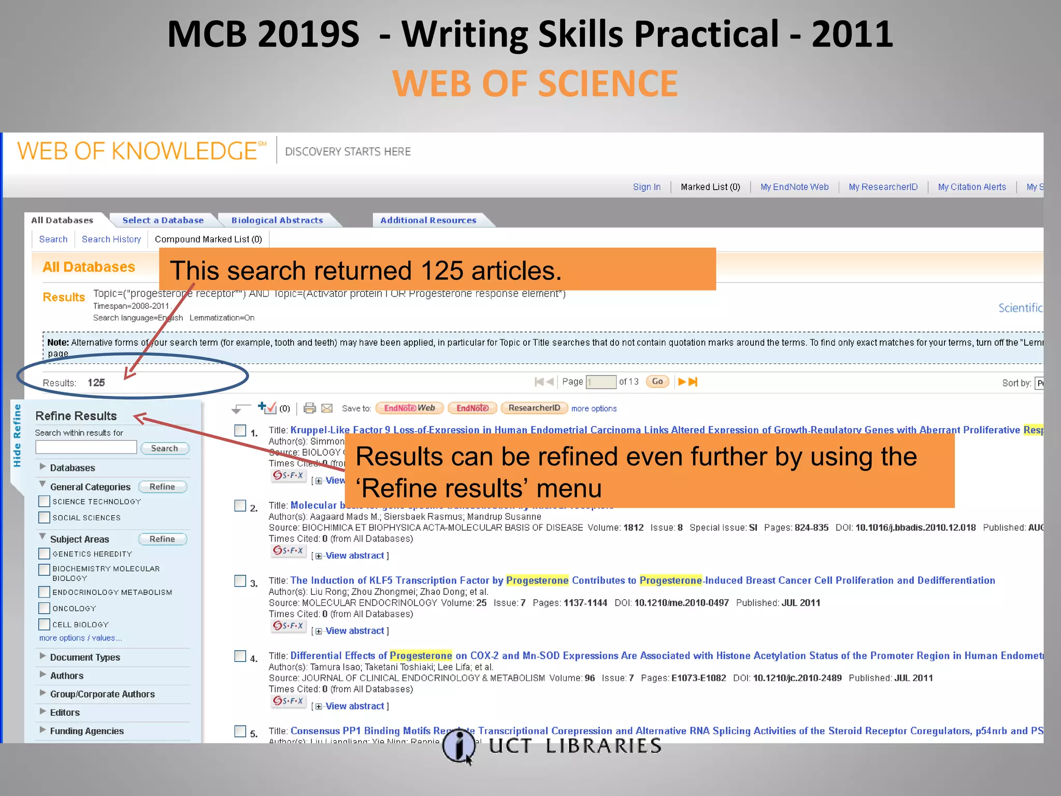Expand the abstract plus icon for result 2

(319, 556)
